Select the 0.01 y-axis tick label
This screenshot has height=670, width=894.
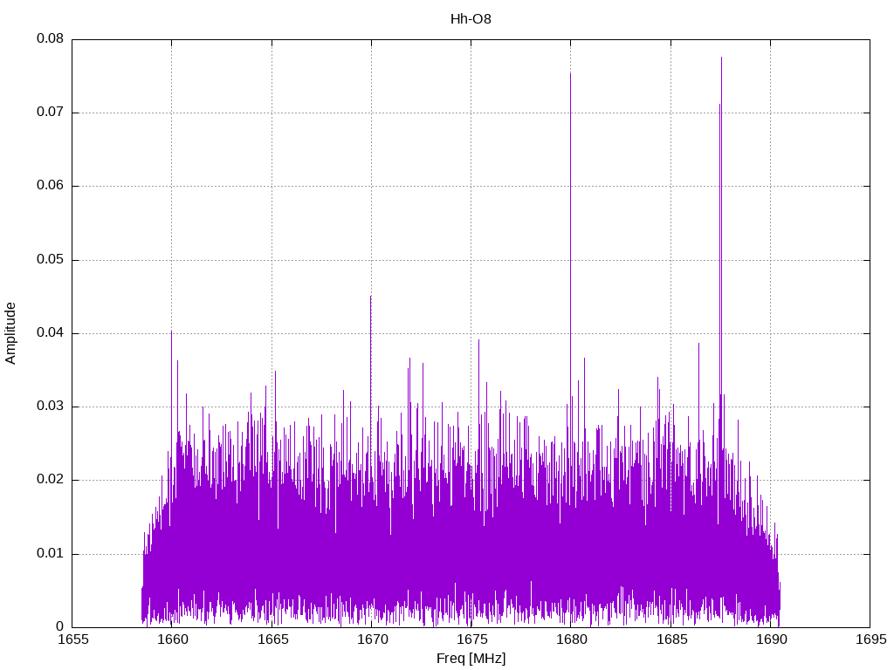(50, 553)
